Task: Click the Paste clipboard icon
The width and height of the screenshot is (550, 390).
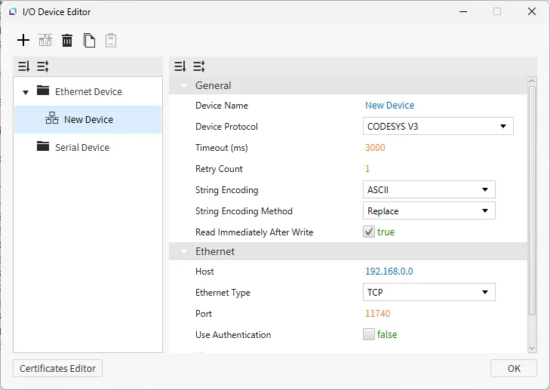Action: point(111,41)
